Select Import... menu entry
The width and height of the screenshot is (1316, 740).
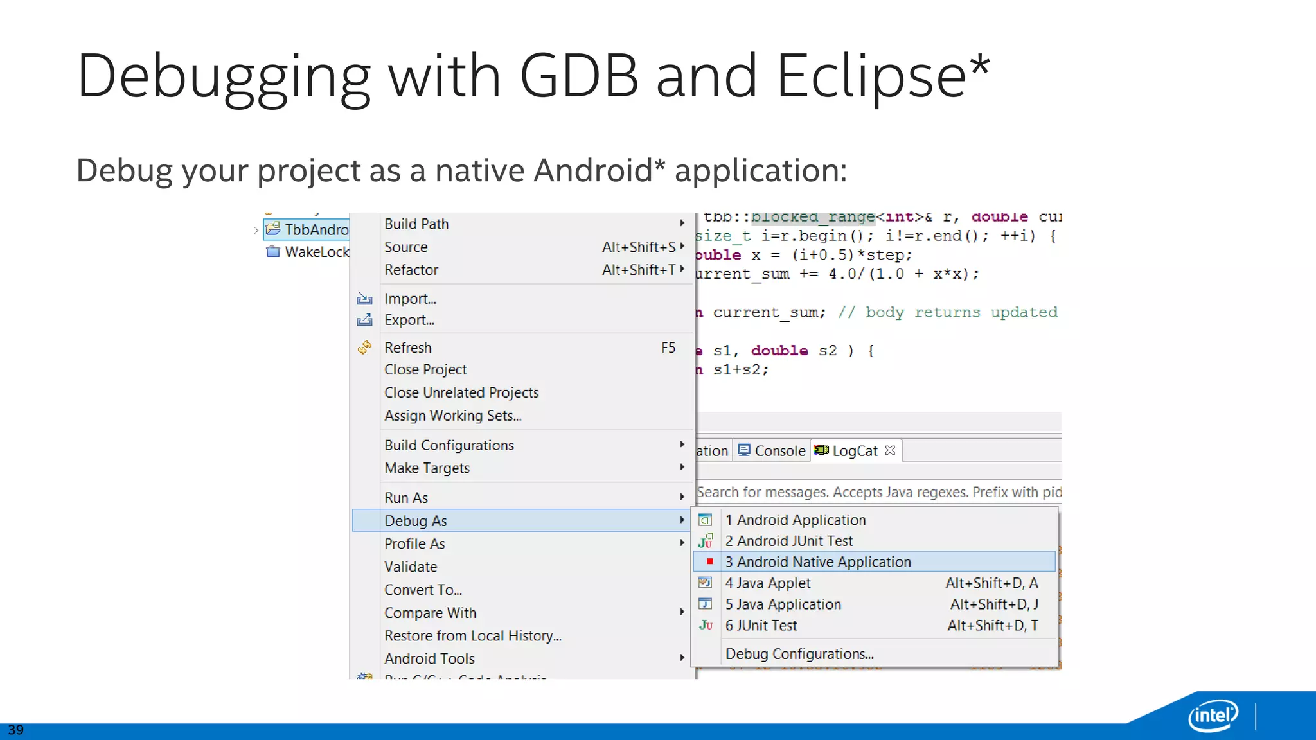click(522, 299)
